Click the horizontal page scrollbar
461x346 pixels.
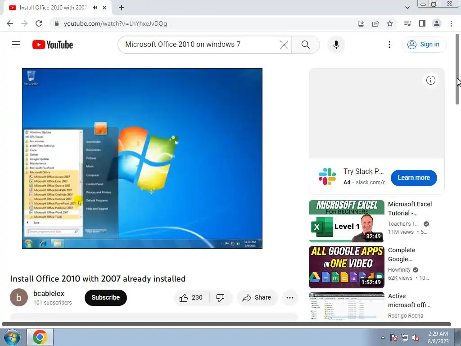226,324
